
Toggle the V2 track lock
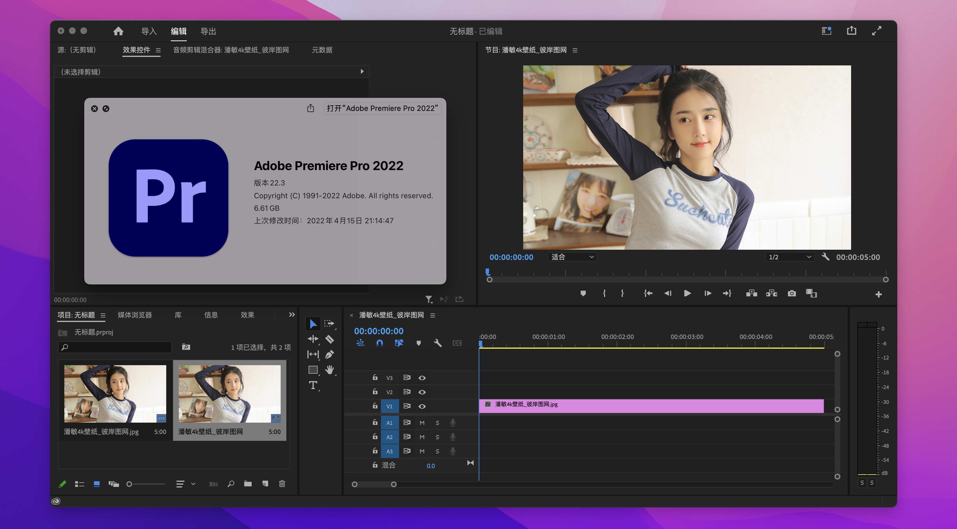375,392
